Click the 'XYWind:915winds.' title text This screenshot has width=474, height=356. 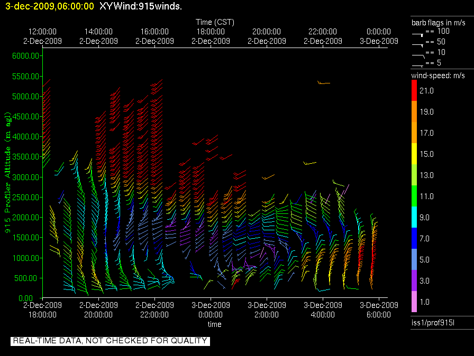click(x=141, y=6)
